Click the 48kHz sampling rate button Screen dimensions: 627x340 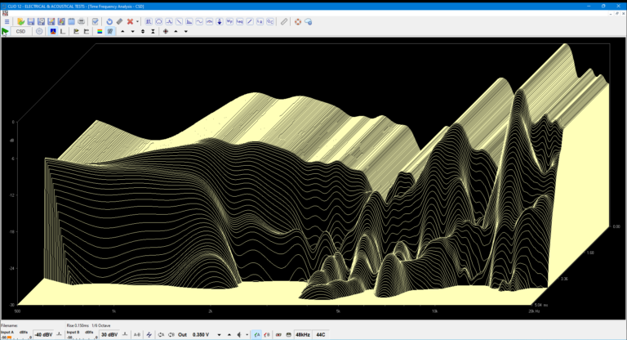[x=303, y=334]
